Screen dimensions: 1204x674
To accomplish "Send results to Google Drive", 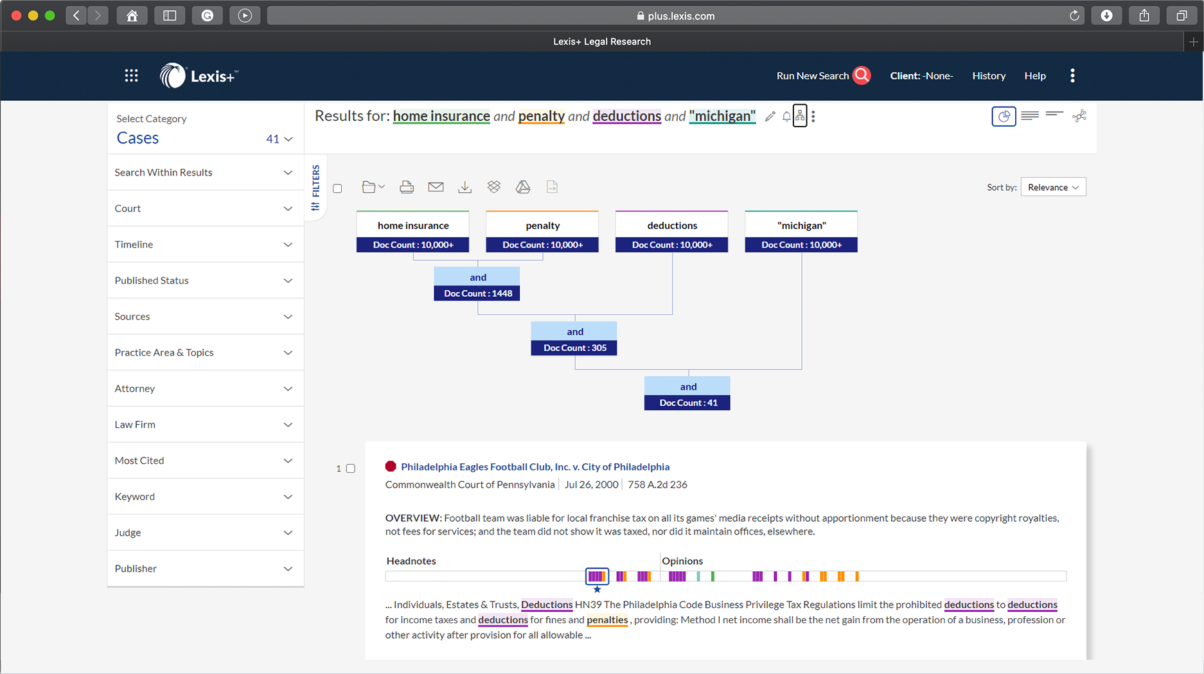I will 523,187.
